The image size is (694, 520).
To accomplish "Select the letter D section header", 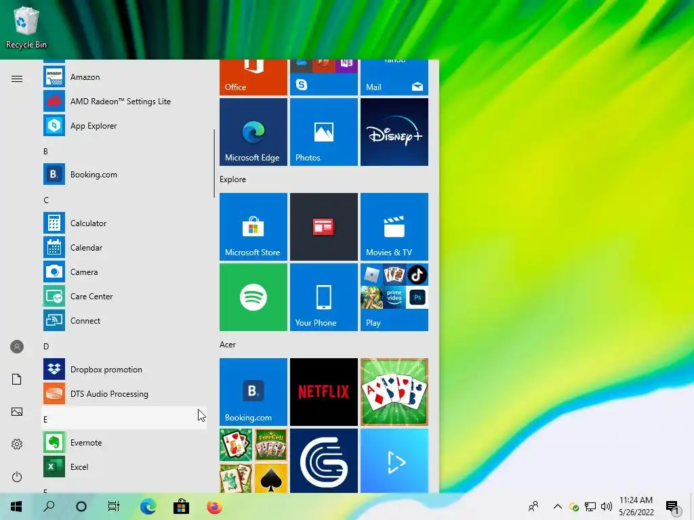I will tap(124, 346).
